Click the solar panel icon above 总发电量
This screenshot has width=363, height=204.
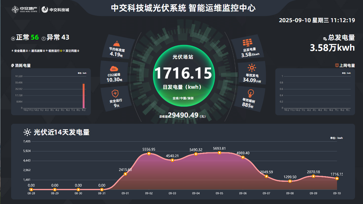coord(248,42)
